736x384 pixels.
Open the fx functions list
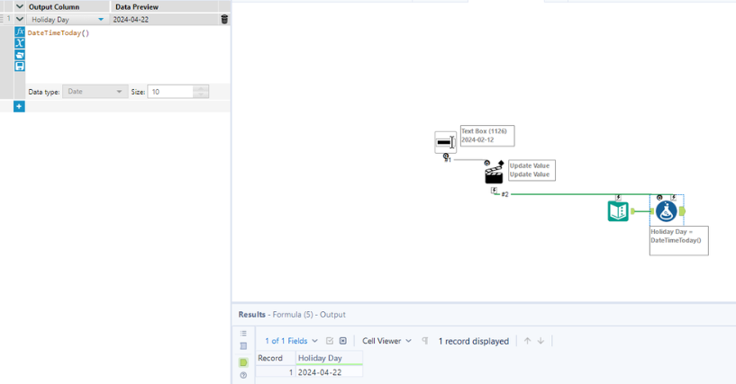(x=19, y=31)
